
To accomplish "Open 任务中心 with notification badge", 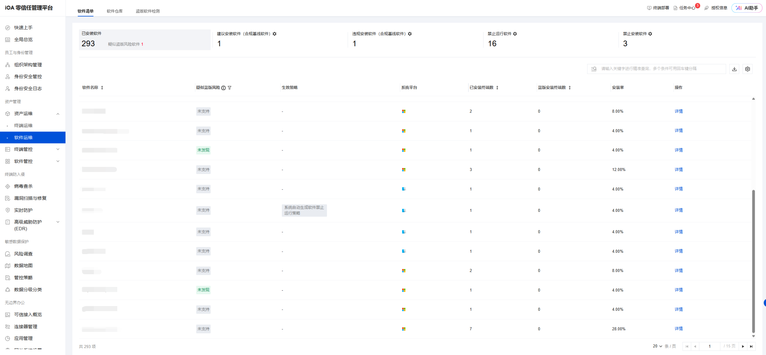I will click(x=686, y=8).
